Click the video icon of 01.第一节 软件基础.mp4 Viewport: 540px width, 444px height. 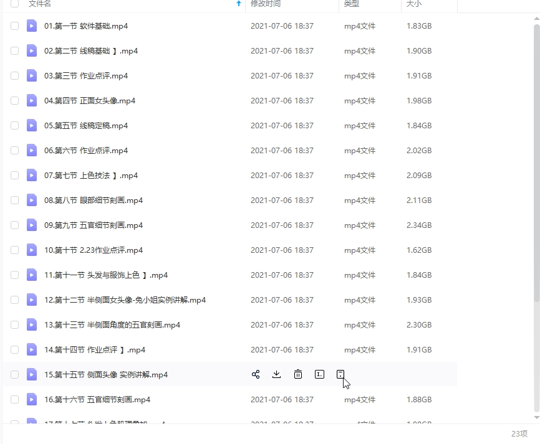(32, 26)
